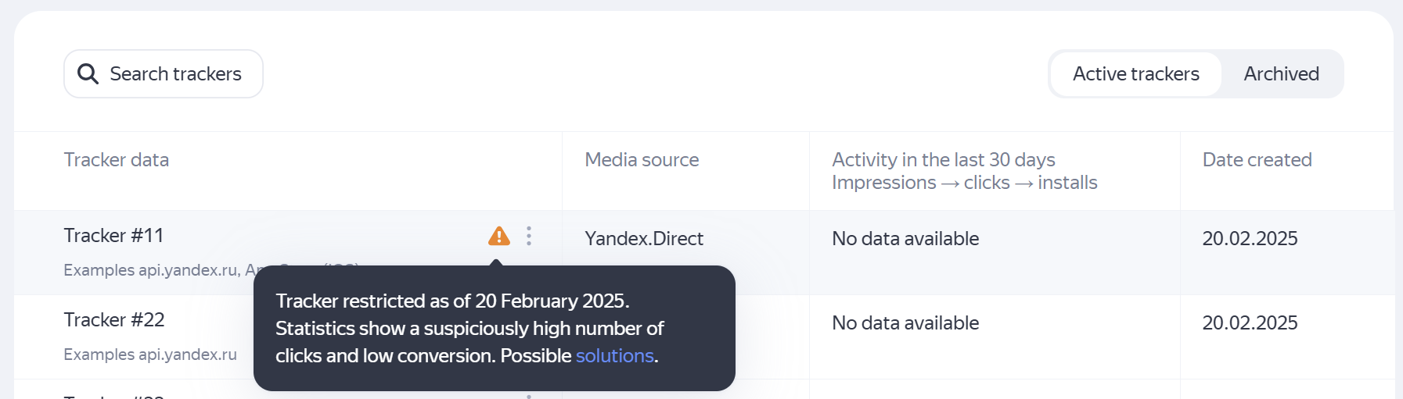Open the solutions link in tooltip
Image resolution: width=1403 pixels, height=399 pixels.
[x=614, y=356]
